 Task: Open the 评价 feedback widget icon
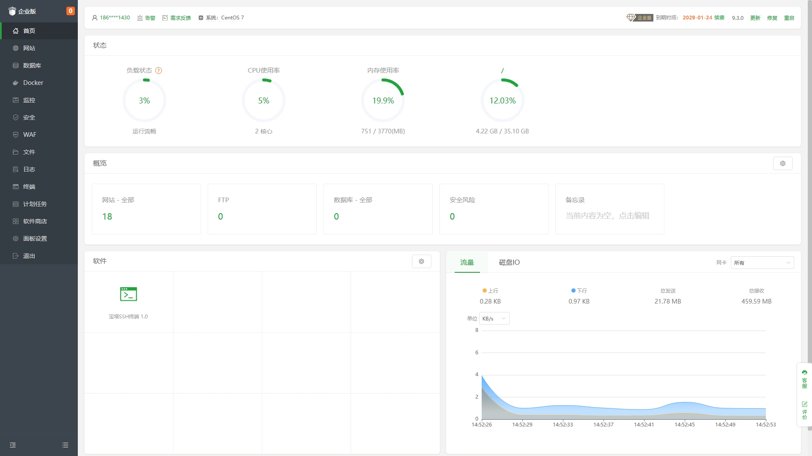click(804, 410)
